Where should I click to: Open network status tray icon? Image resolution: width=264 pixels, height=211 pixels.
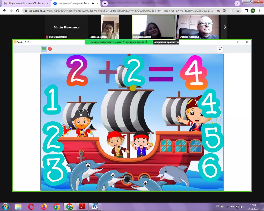[237, 207]
